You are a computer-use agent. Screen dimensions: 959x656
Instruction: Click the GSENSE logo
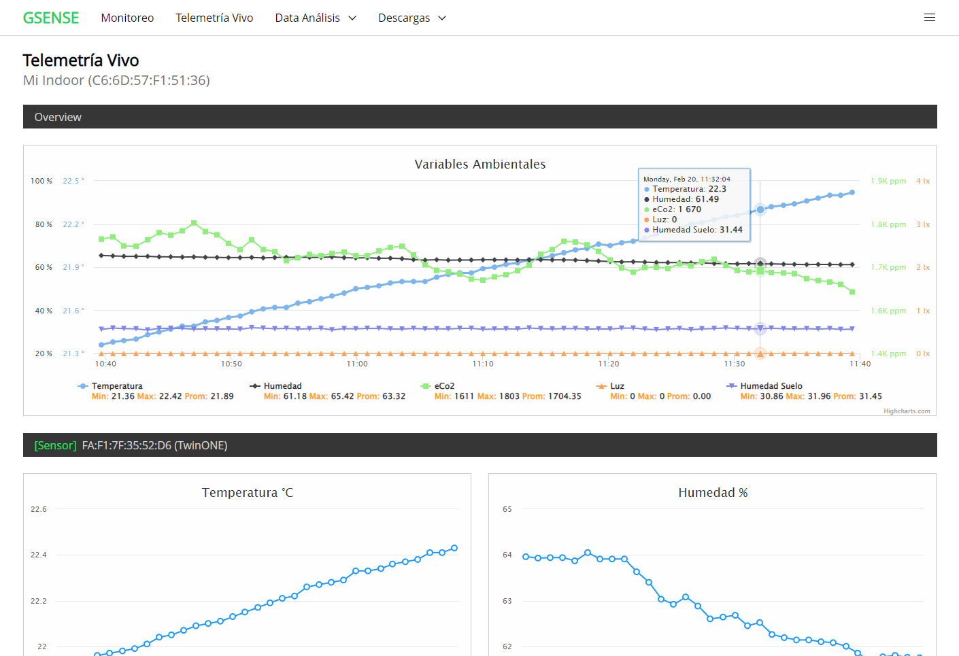coord(51,18)
